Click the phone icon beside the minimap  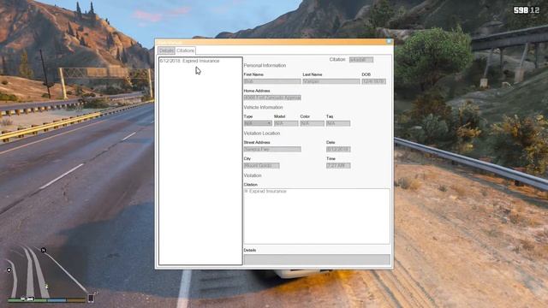91,299
